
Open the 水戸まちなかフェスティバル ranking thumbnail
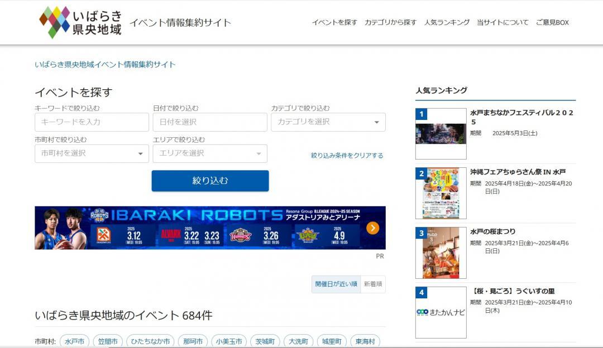(x=441, y=134)
